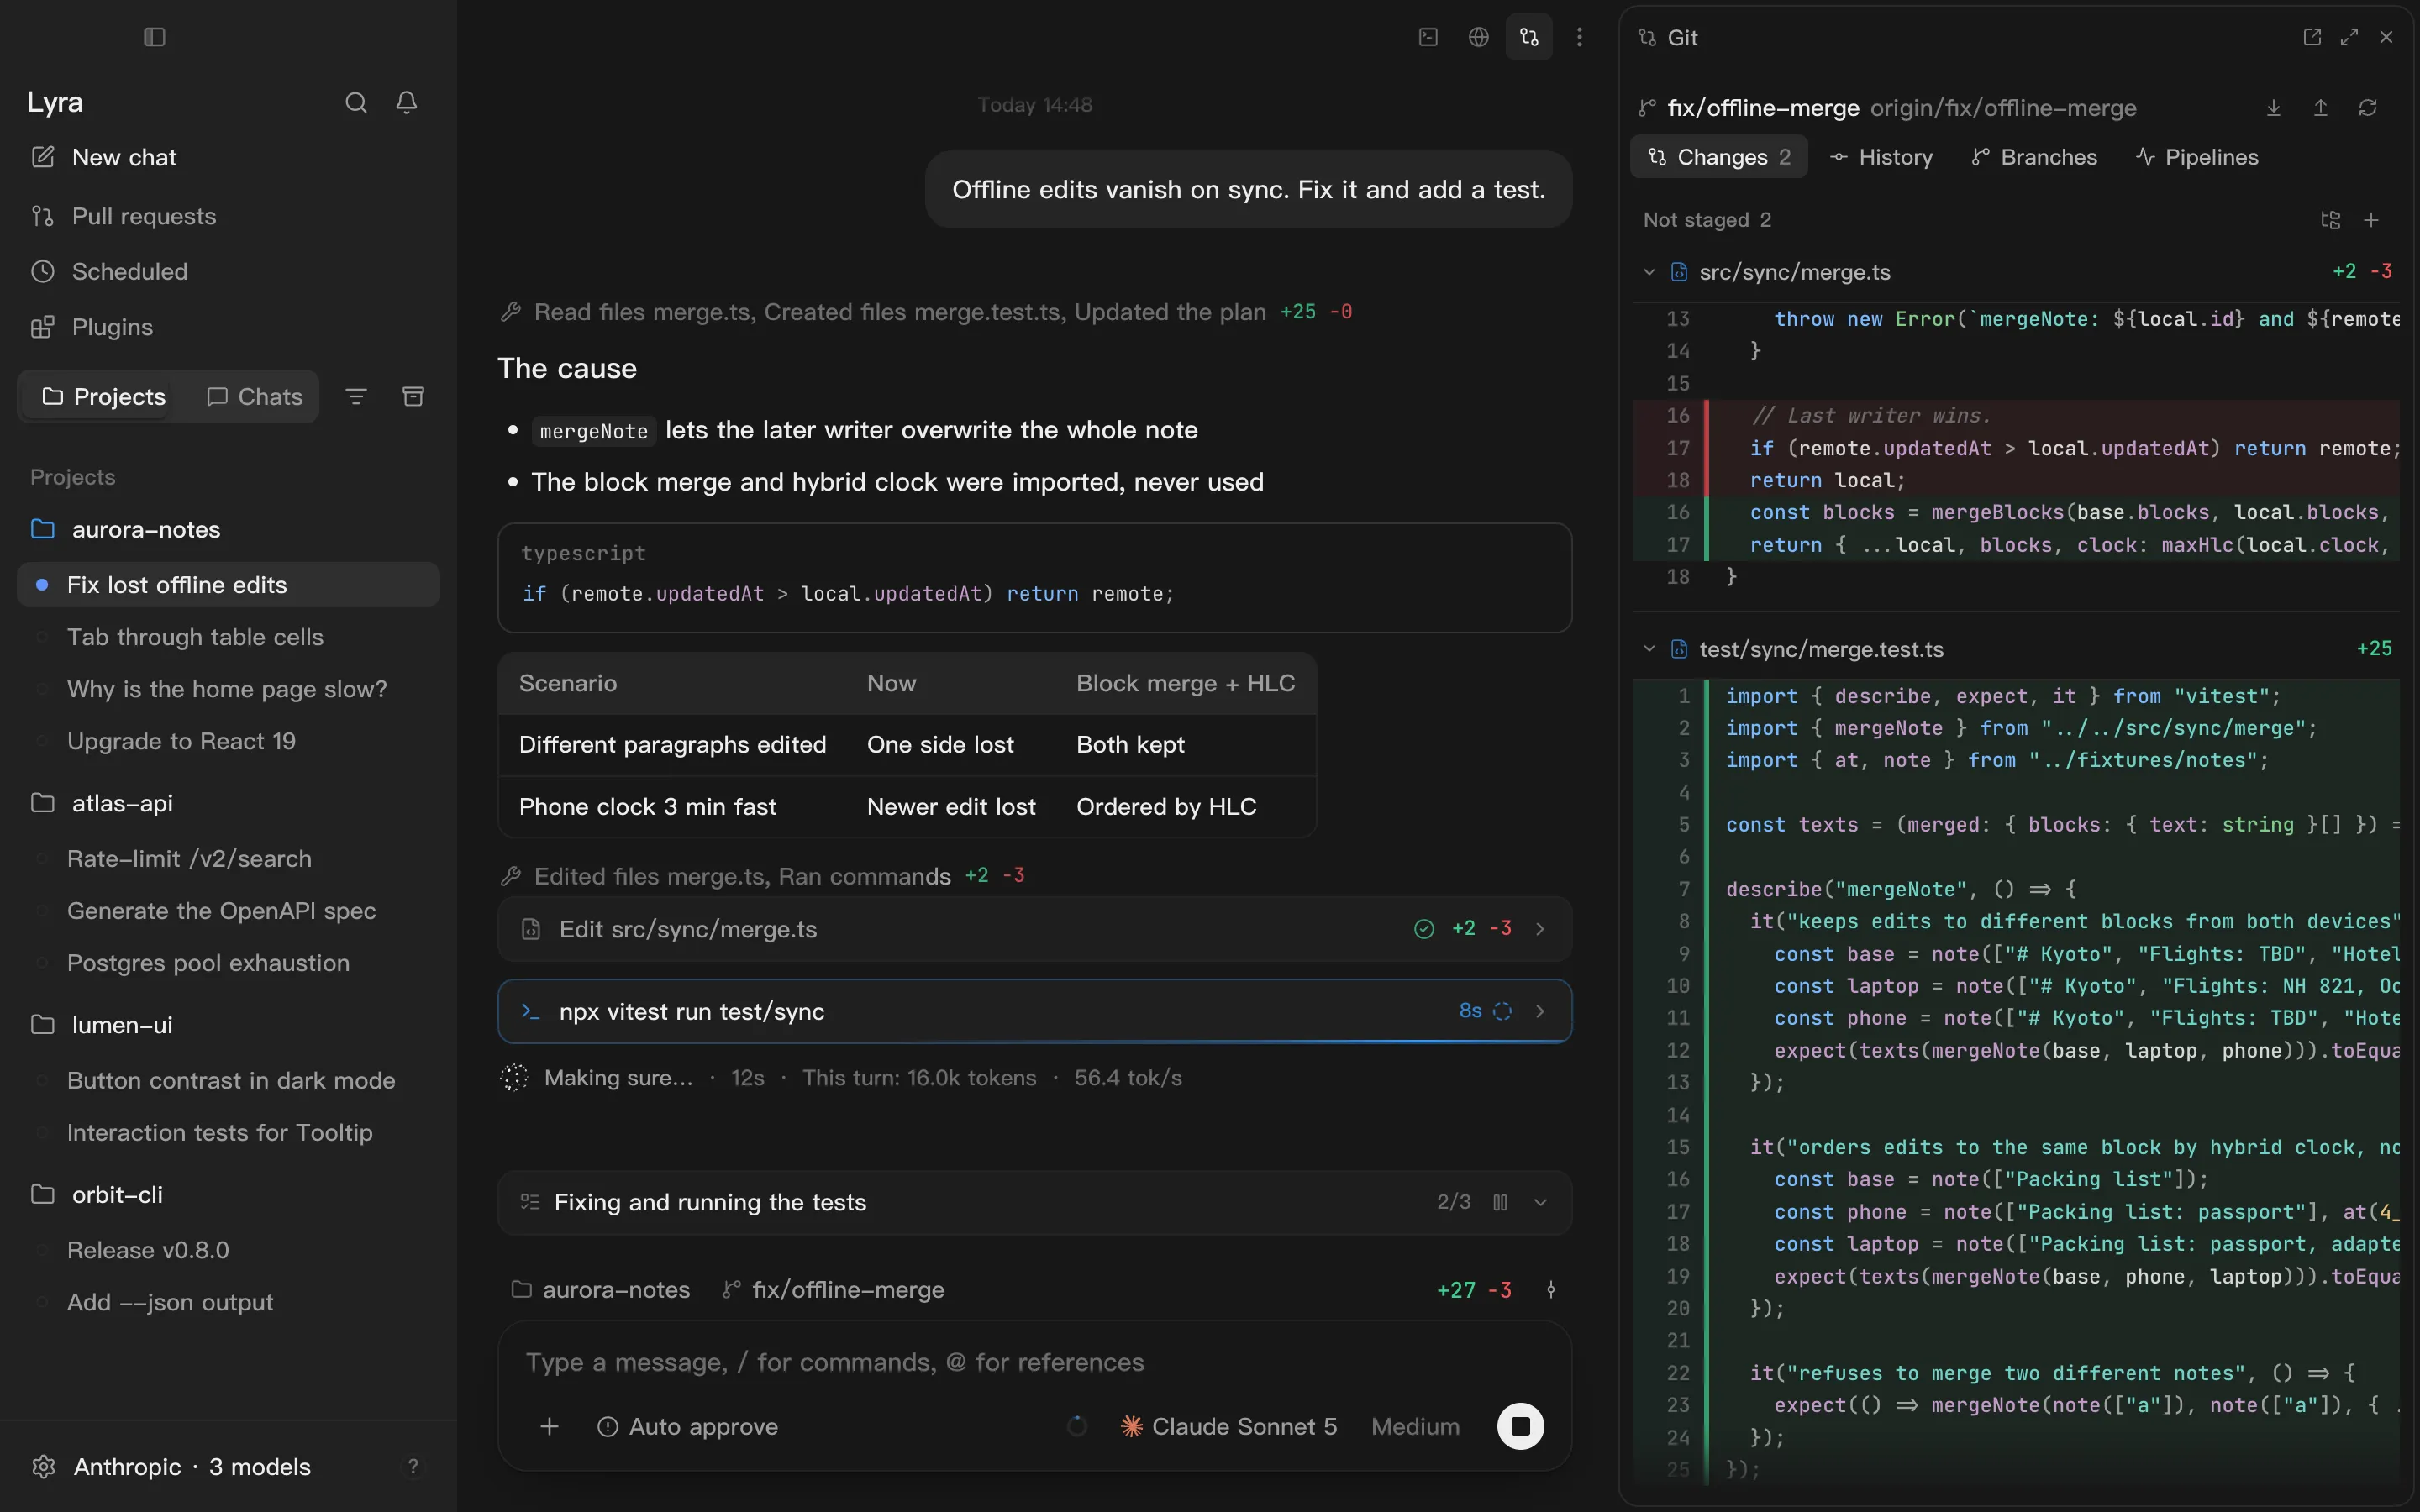Select the Branches tab
Image resolution: width=2420 pixels, height=1512 pixels.
2034,157
